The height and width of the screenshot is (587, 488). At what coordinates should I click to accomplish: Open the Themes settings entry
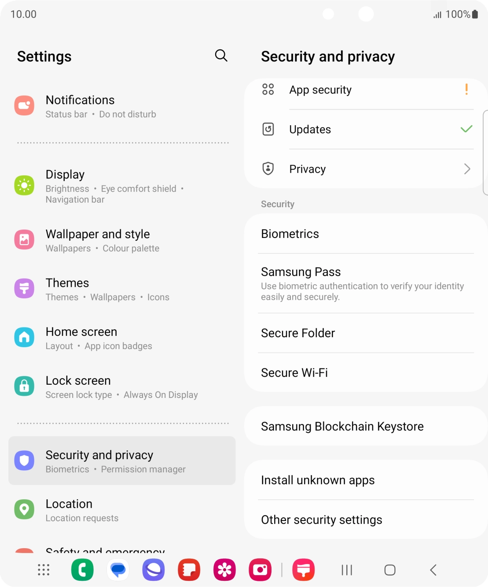(x=67, y=282)
